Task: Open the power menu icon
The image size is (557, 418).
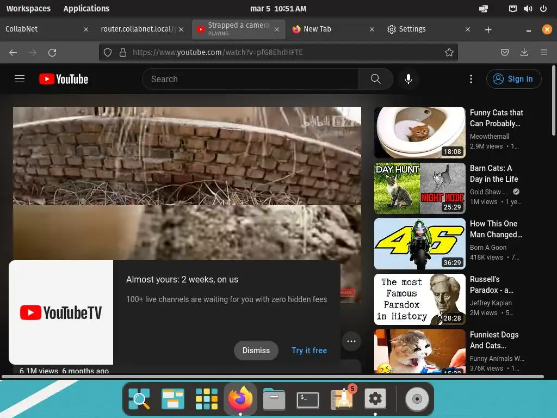Action: click(x=543, y=9)
